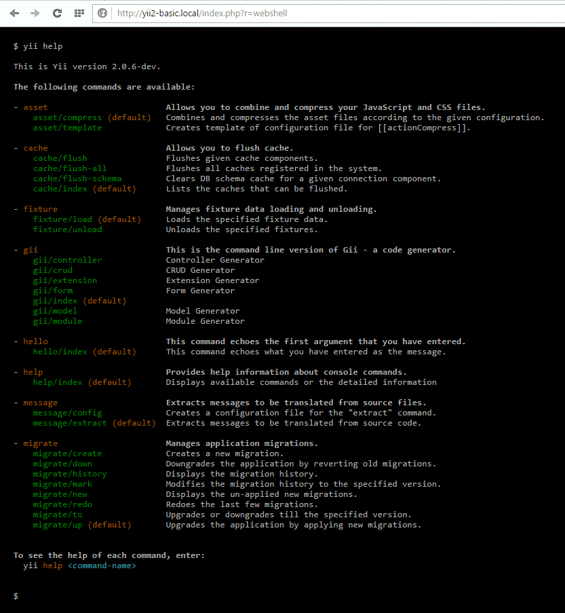The image size is (565, 613).
Task: Click description 'Model Generator'
Action: coord(203,310)
